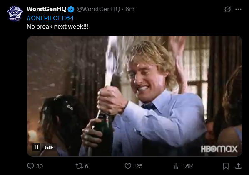249x175 pixels.
Task: Like the post with heart icon
Action: tap(128, 166)
